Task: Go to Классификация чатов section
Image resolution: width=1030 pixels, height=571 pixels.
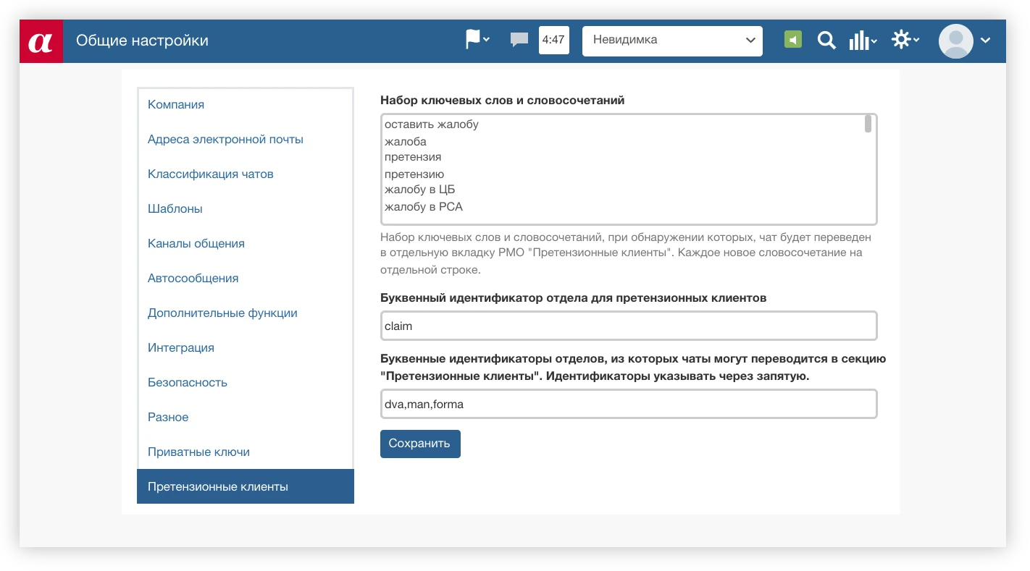Action: point(245,174)
